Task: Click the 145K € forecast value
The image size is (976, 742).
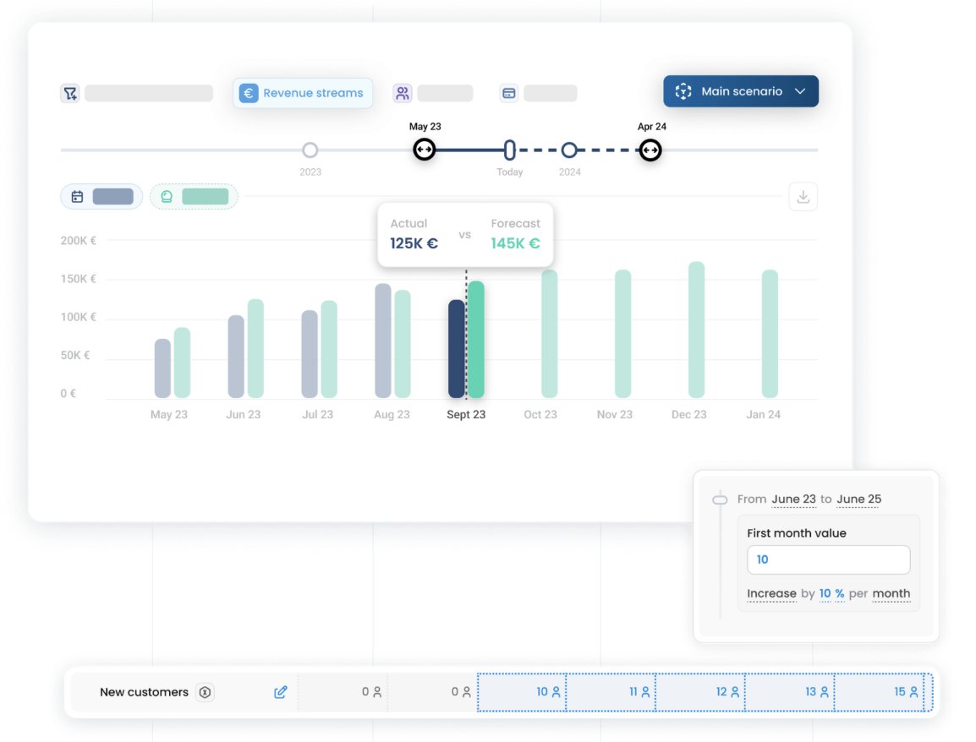Action: tap(515, 243)
